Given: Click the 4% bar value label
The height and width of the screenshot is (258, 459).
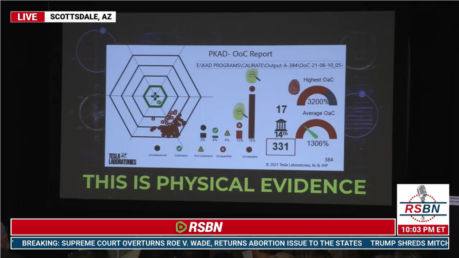Looking at the screenshot, I should pyautogui.click(x=215, y=140).
